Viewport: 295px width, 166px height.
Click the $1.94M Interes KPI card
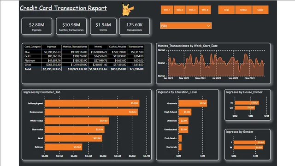click(103, 26)
